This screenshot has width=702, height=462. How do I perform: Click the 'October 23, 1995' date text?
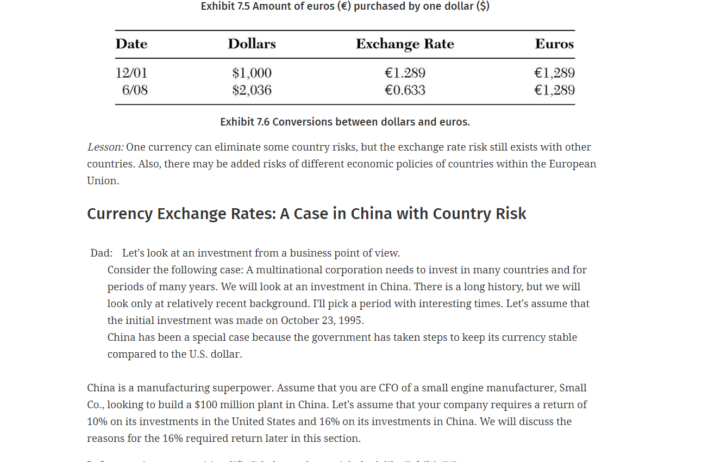321,321
